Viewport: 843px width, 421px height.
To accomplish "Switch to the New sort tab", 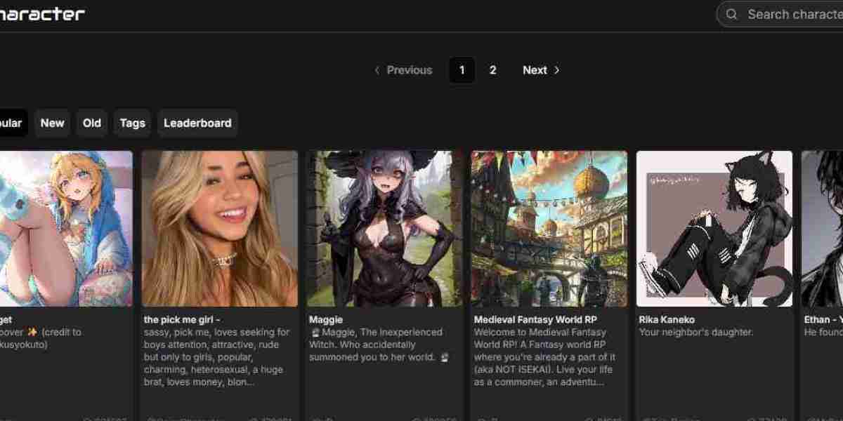I will pos(52,123).
